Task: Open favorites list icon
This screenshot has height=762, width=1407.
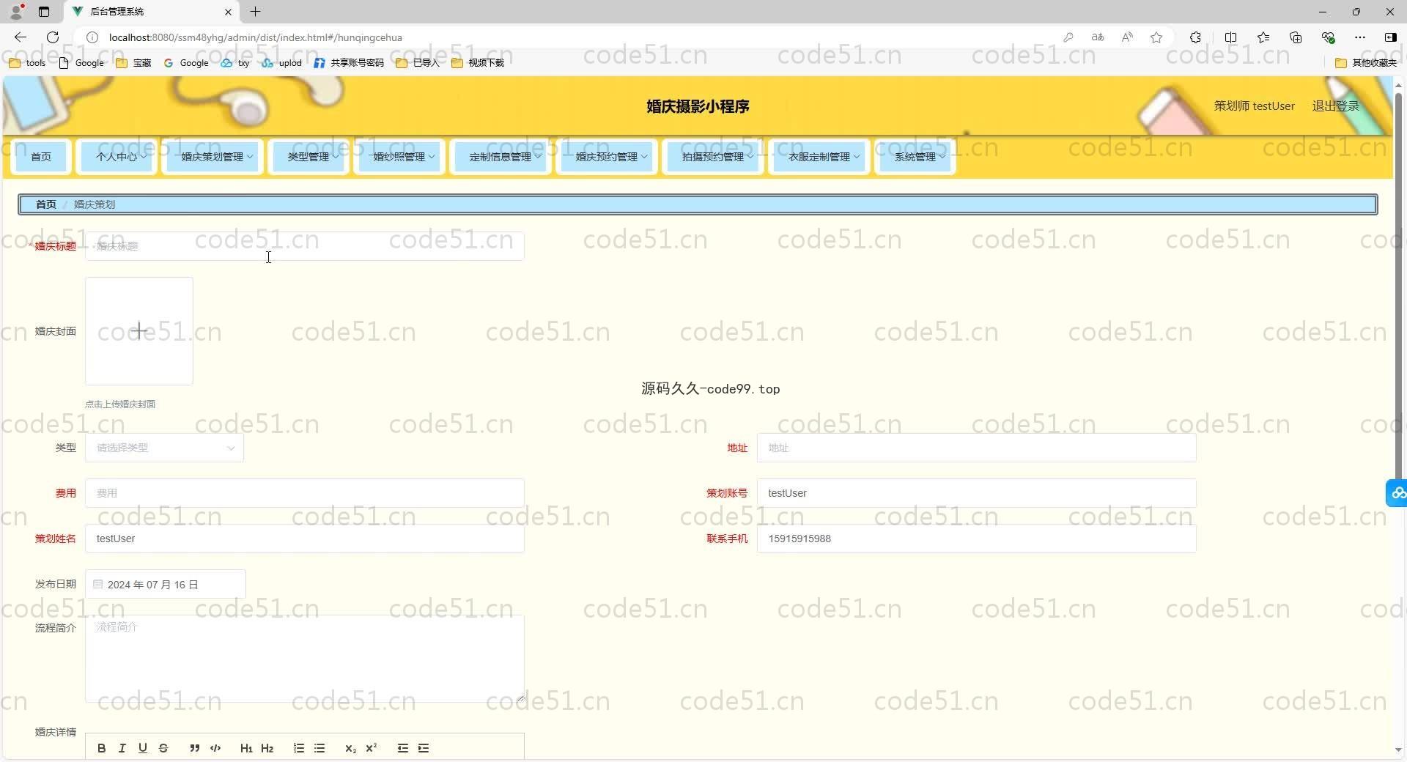Action: coord(1263,37)
